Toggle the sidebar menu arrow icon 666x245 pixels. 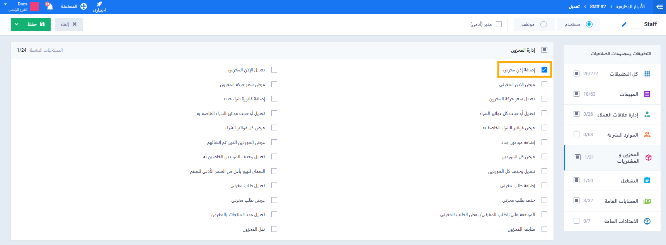(659, 7)
